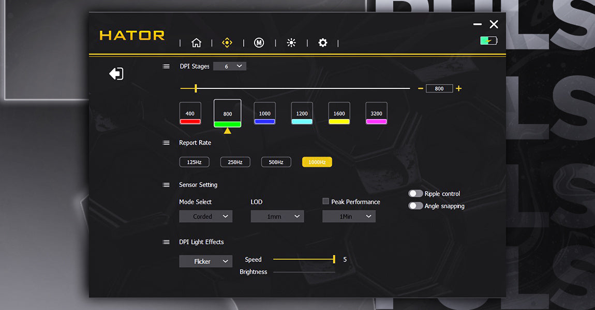
Task: Check the Peak Performance checkbox
Action: point(326,202)
